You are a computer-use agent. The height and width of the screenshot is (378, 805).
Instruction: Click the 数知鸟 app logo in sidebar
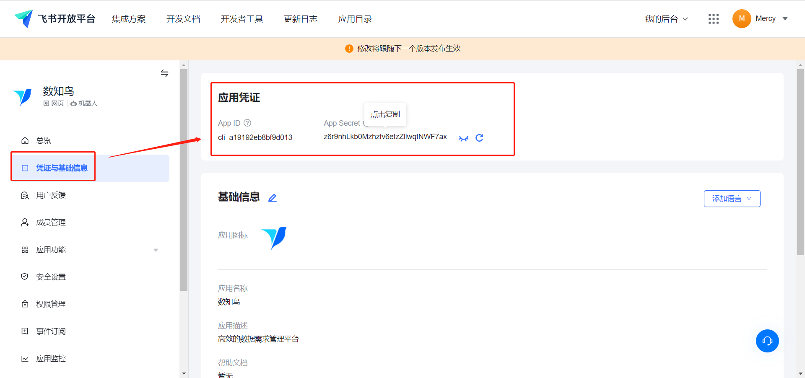[x=23, y=97]
